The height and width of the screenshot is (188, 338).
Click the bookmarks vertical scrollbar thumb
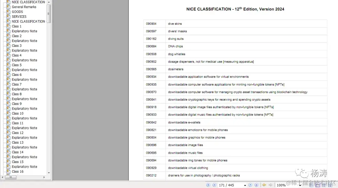(x=49, y=13)
